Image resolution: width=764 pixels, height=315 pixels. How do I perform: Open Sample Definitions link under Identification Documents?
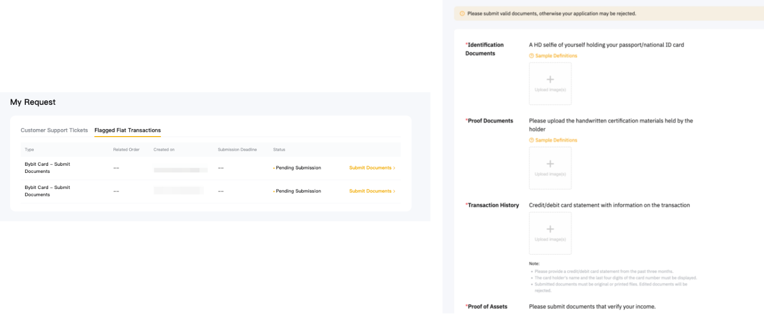556,56
